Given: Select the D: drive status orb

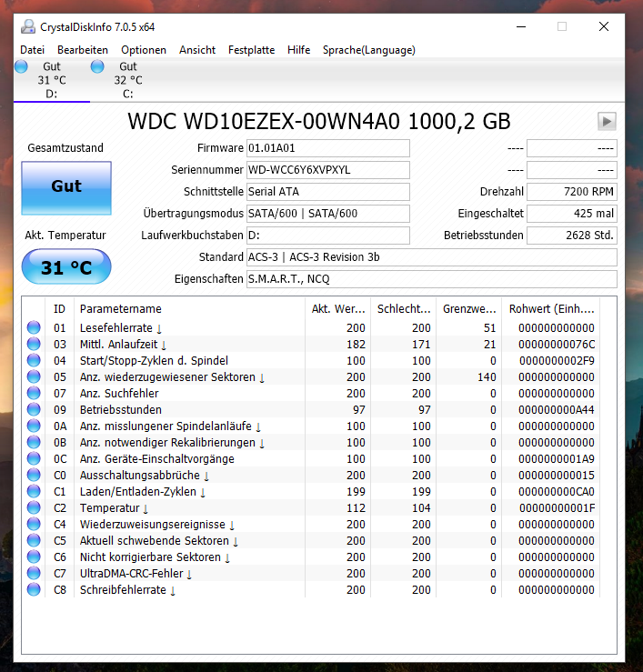Looking at the screenshot, I should click(x=21, y=66).
